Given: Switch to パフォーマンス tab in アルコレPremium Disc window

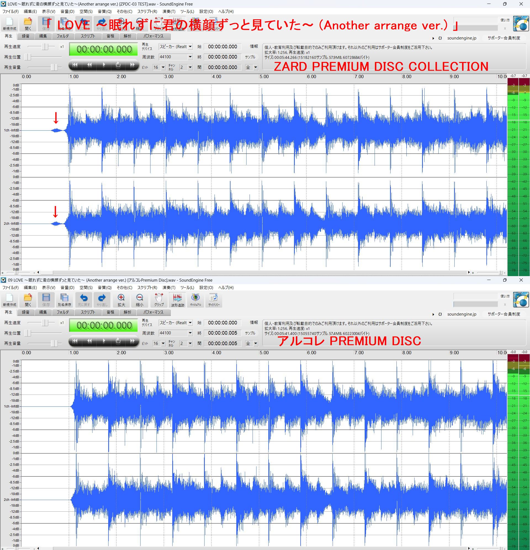Looking at the screenshot, I should (x=153, y=312).
